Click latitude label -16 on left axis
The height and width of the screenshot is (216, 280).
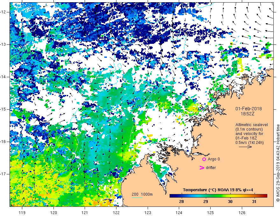pyautogui.click(x=3, y=142)
